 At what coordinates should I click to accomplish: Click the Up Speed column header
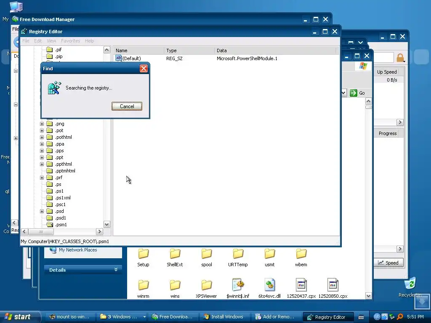387,72
